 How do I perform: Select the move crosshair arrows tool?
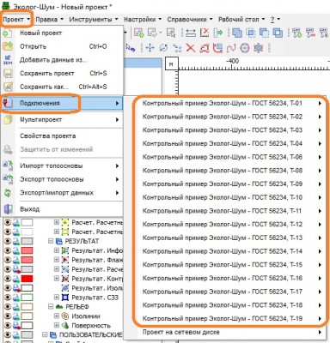(x=150, y=48)
